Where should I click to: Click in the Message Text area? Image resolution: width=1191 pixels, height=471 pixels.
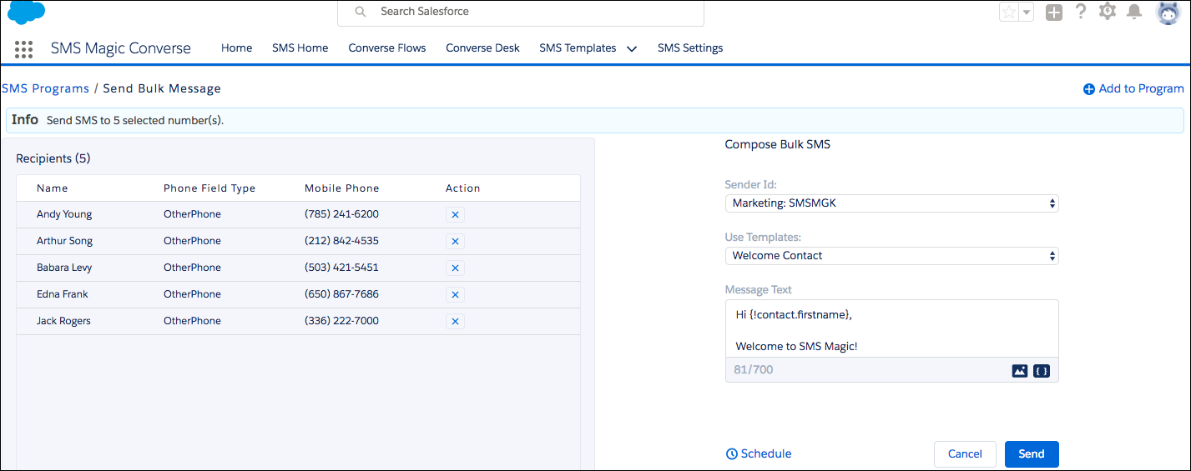click(891, 329)
